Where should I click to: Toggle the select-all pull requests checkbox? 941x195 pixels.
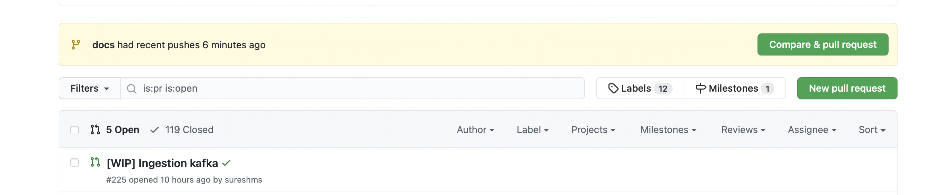click(75, 130)
